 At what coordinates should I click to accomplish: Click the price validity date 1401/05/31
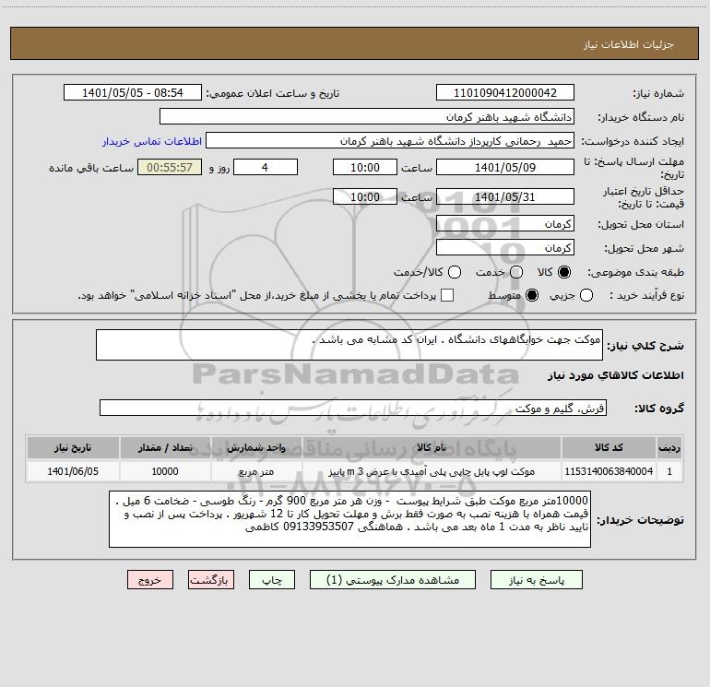click(505, 196)
